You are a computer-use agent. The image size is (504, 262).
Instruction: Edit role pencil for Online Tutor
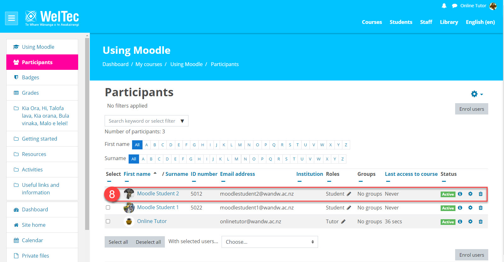tap(343, 222)
